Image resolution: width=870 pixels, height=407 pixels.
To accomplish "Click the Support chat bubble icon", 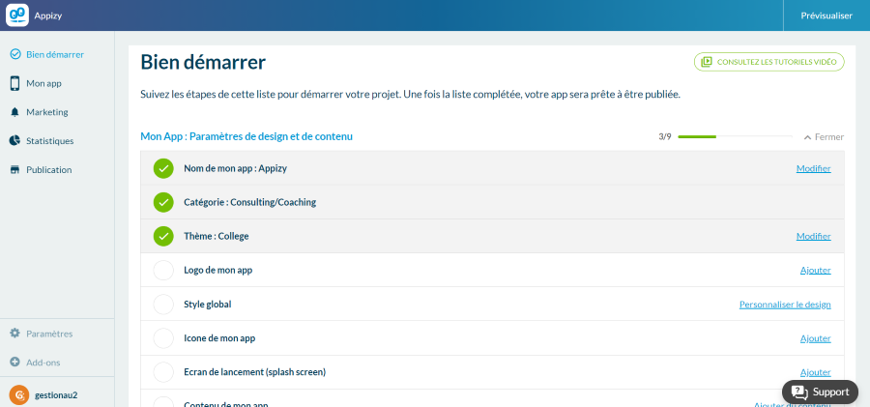I will 799,392.
